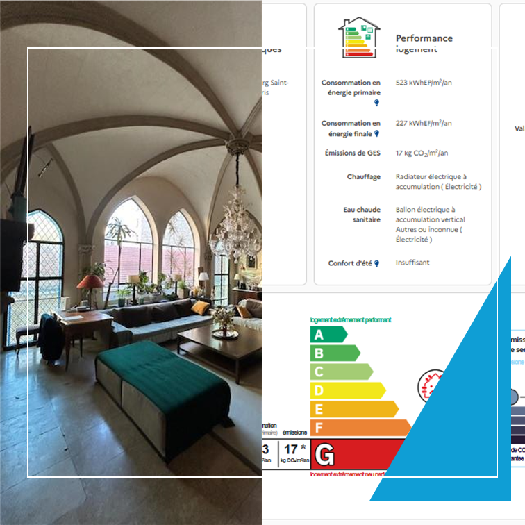Click info icon beside énergie primaire label
This screenshot has height=525, width=525.
coord(376,103)
